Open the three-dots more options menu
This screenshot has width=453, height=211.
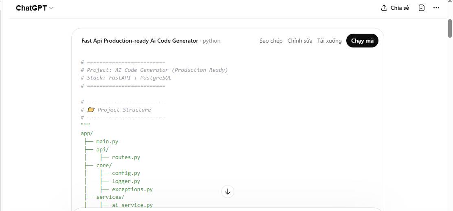click(x=436, y=8)
